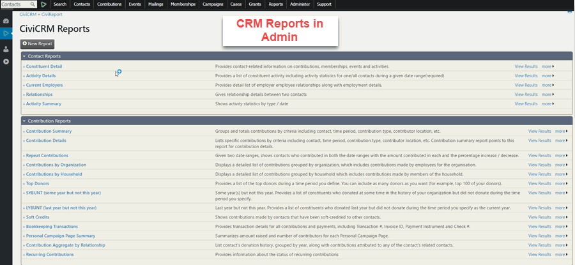Collapse the Contact Reports section
Viewport: 575px width, 265px height.
point(296,56)
